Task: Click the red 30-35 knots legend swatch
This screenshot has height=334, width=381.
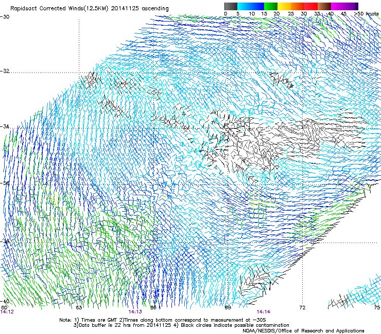Action: (311, 6)
